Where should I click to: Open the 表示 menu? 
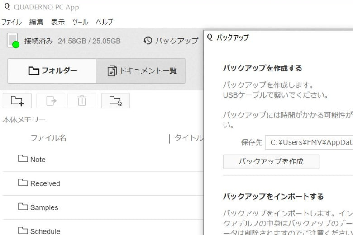[58, 22]
